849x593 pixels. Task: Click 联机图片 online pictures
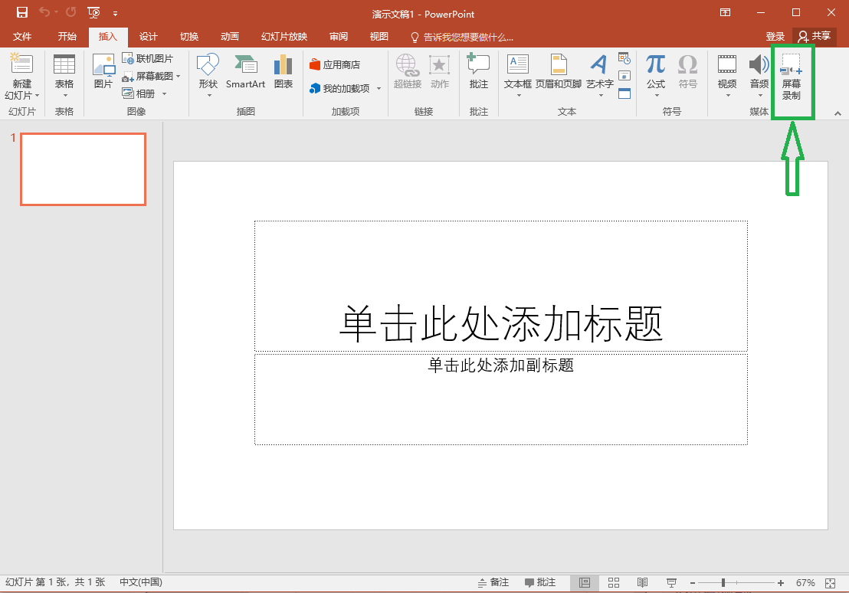(x=148, y=58)
